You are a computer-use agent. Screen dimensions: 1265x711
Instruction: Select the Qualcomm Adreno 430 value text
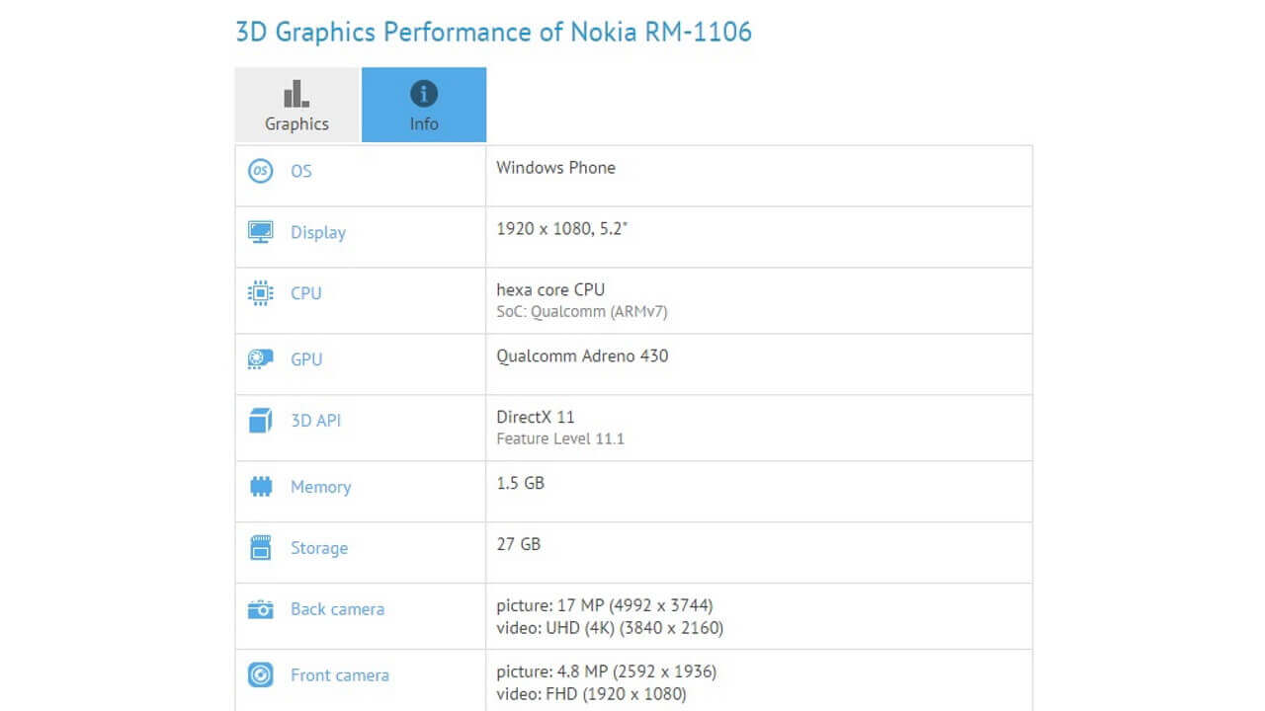point(582,356)
